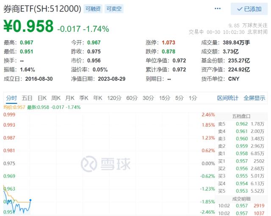This screenshot has height=216, width=271.
Task: Switch to the 60分 chart tab
Action: (x=132, y=98)
